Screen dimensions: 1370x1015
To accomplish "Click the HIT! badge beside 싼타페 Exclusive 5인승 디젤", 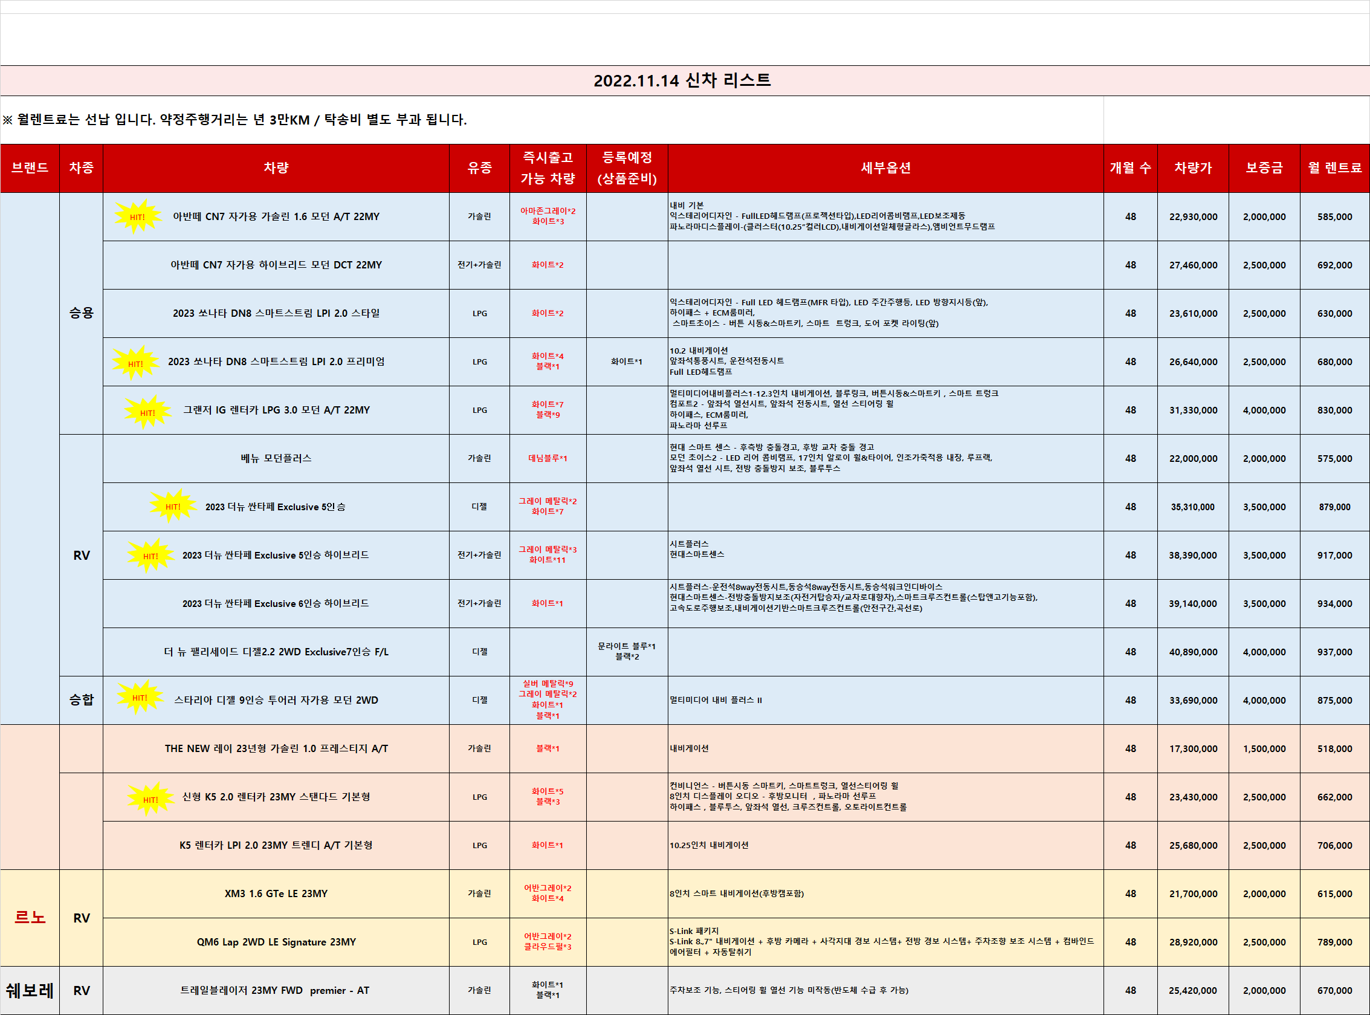I will coord(173,506).
